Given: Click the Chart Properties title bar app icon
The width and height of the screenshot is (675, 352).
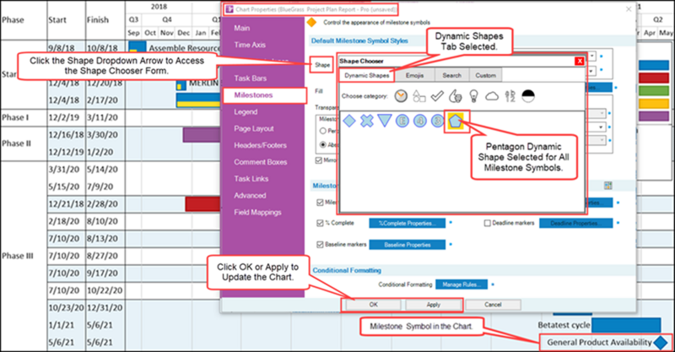Looking at the screenshot, I should pos(229,9).
